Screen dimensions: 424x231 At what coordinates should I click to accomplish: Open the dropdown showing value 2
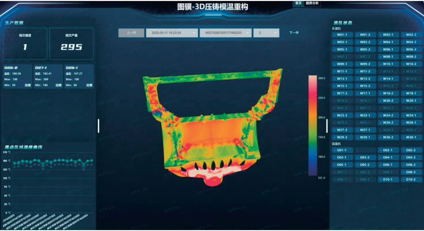click(x=266, y=33)
